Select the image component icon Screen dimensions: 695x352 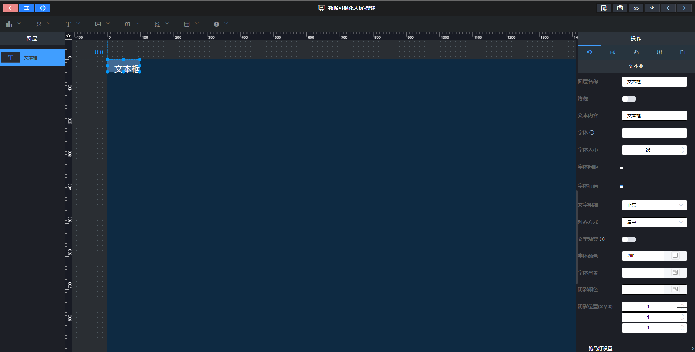(x=98, y=24)
